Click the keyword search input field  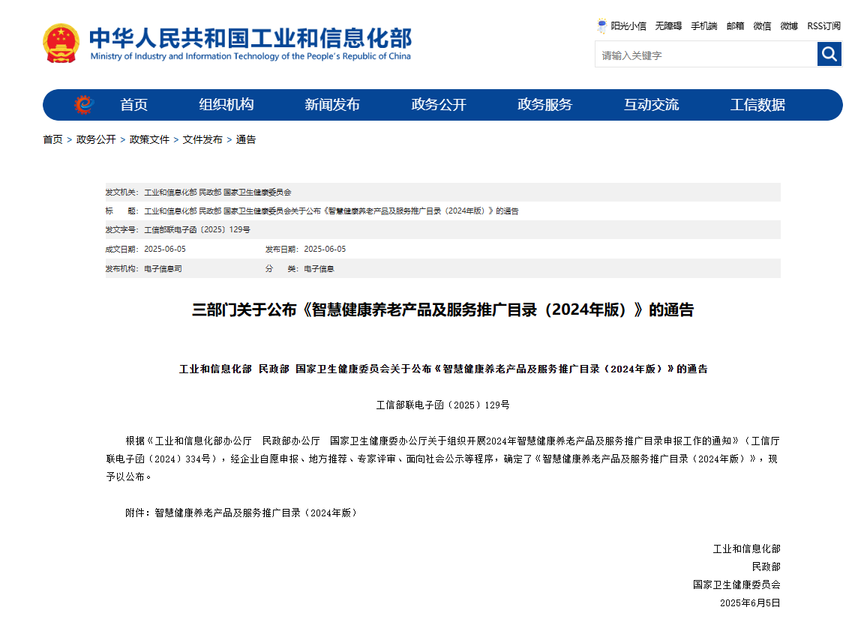pyautogui.click(x=706, y=55)
